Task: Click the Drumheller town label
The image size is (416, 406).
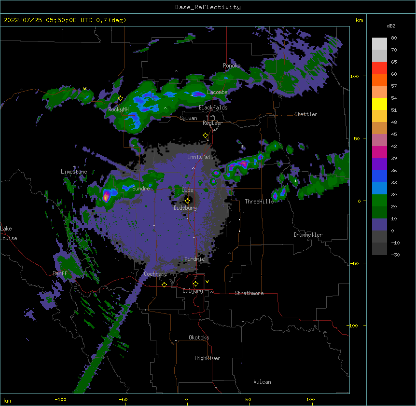Action: click(x=308, y=235)
